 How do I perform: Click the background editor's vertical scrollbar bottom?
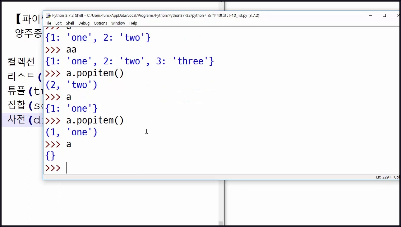(221, 223)
